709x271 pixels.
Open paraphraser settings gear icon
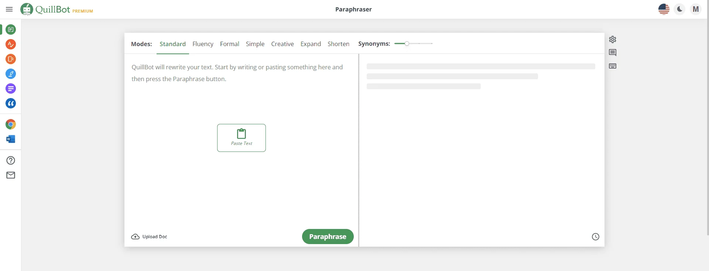tap(613, 39)
